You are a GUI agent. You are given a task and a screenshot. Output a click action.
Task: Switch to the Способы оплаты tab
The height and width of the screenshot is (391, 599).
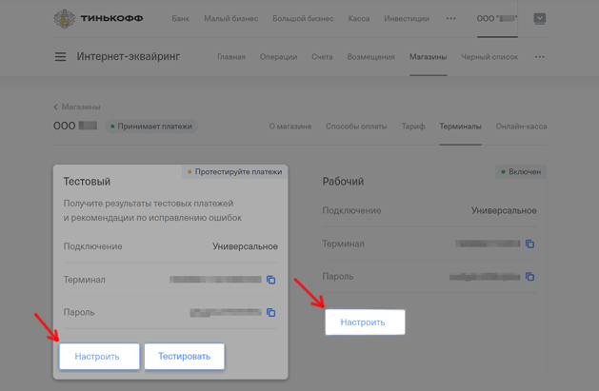coord(356,126)
